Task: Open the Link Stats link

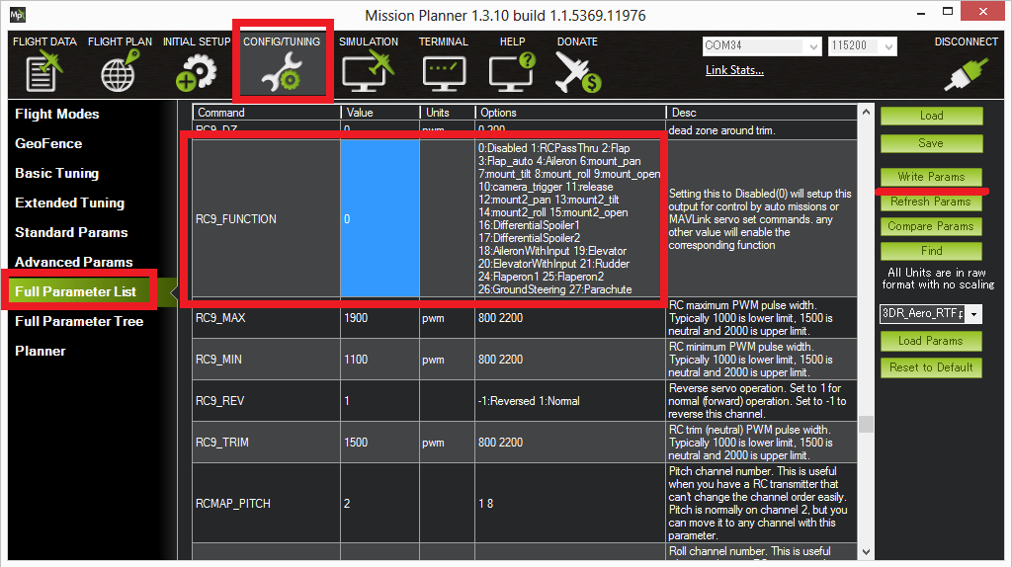Action: 734,70
